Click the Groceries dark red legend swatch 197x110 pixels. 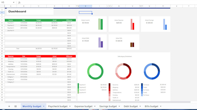(x=110, y=85)
